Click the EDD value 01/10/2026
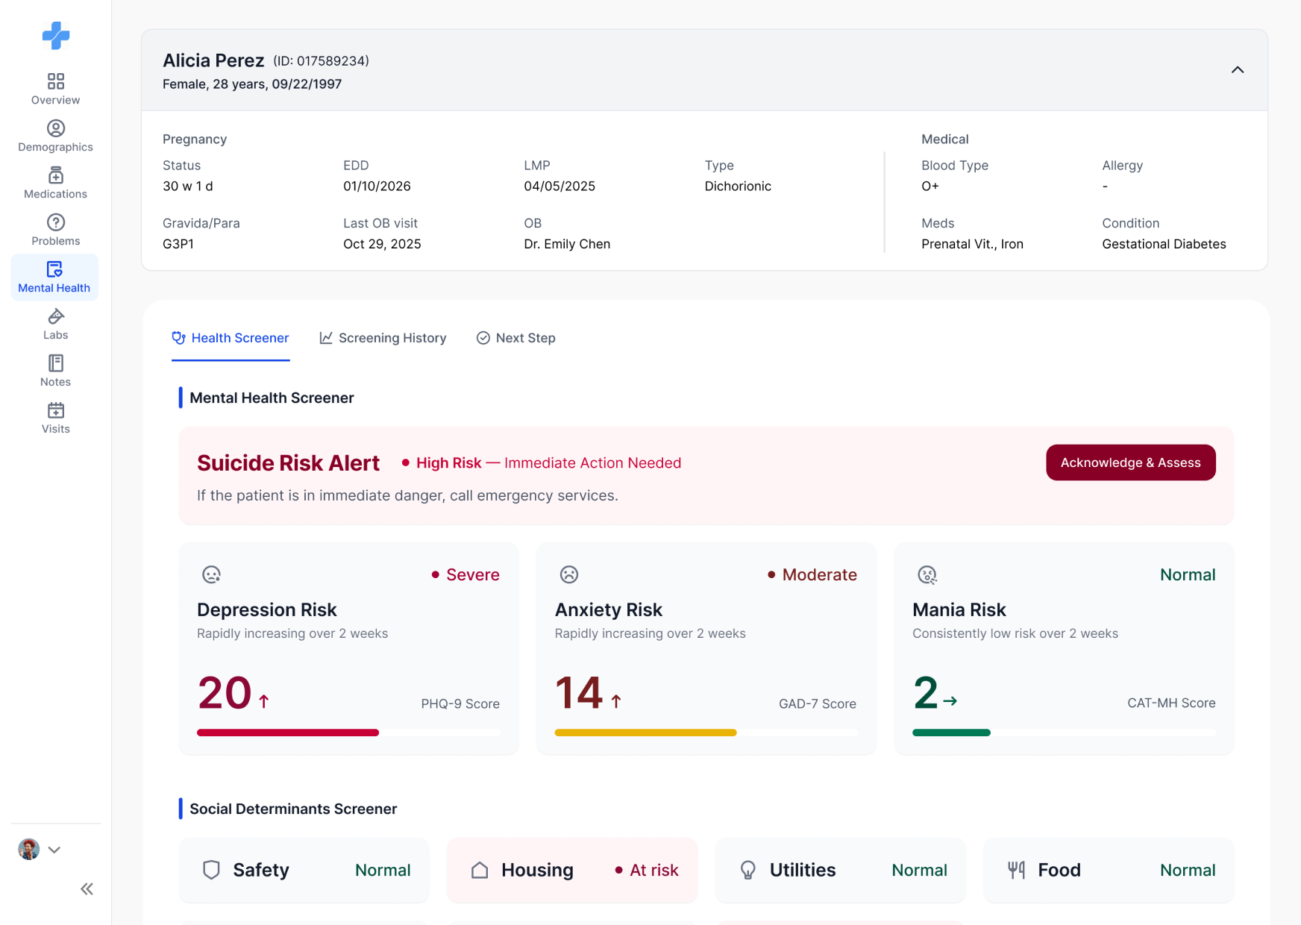 pos(377,186)
